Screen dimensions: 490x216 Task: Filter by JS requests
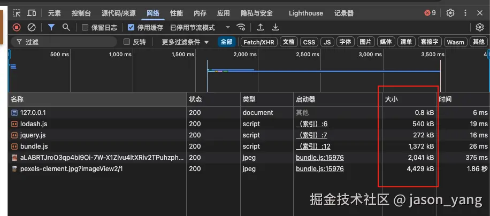click(327, 42)
